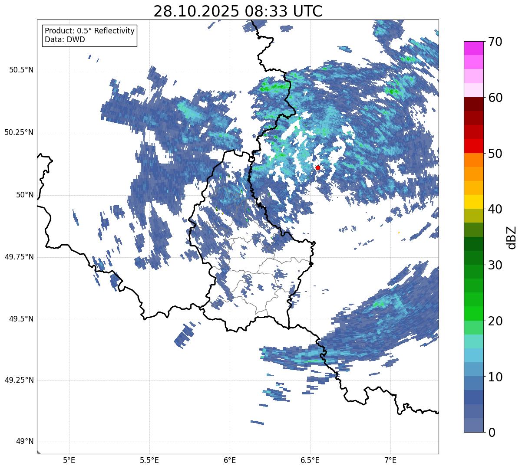Click the title 28.10.2025 08:33 UTC
Image resolution: width=522 pixels, height=469 pixels.
click(x=238, y=11)
